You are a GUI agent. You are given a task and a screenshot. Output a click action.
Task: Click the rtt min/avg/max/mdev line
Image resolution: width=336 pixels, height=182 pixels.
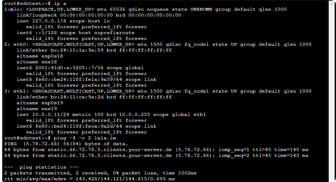[x=89, y=179]
